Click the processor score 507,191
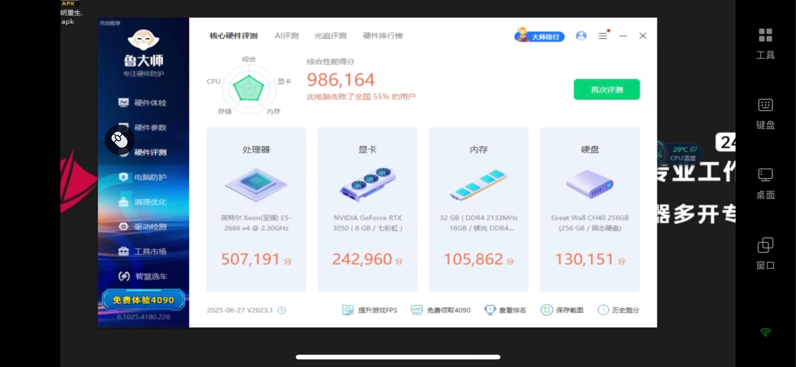Image resolution: width=796 pixels, height=367 pixels. pos(250,259)
